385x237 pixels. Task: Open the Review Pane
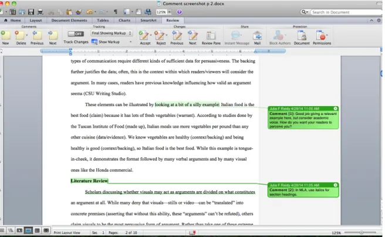tap(211, 35)
